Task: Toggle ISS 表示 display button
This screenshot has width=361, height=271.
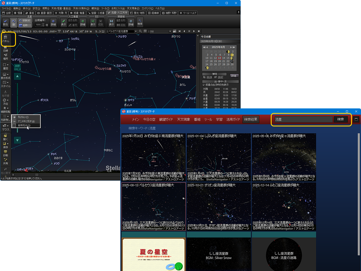Action: 93,23
